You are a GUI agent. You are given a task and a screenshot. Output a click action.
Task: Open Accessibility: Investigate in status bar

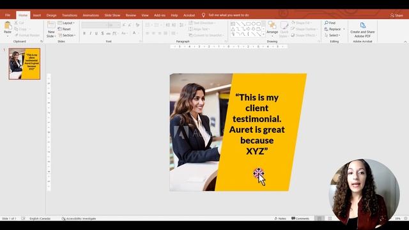pos(79,218)
